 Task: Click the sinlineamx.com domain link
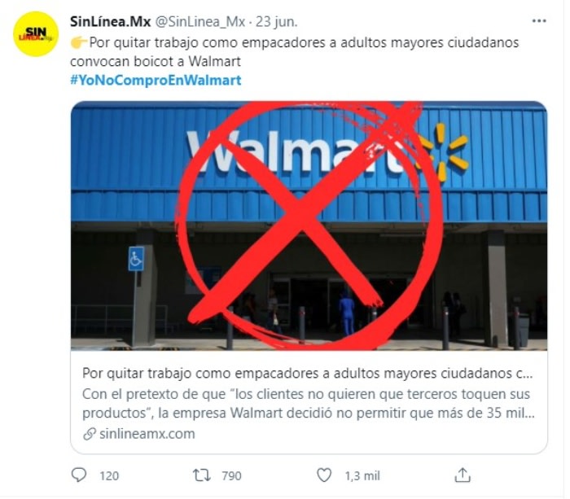147,434
